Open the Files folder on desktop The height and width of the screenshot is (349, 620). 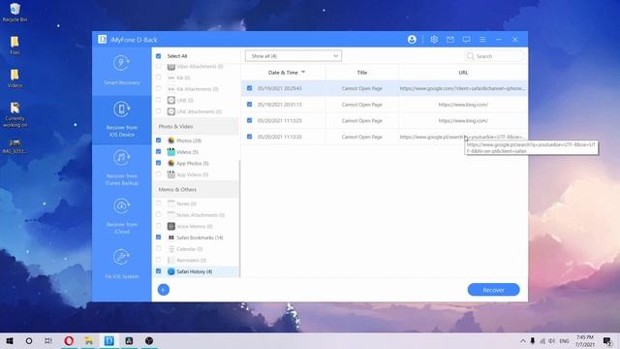(15, 45)
